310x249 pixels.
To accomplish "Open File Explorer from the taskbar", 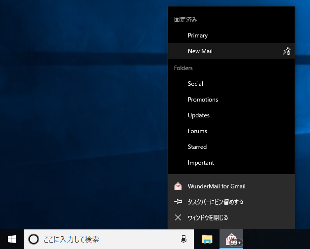I will 207,239.
